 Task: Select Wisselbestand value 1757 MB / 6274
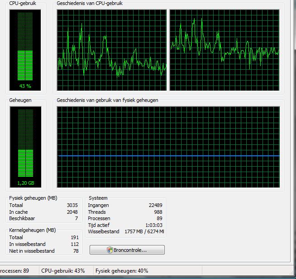[x=144, y=231]
